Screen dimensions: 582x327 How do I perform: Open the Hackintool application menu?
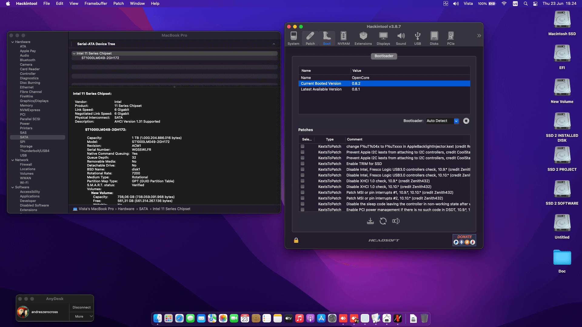pyautogui.click(x=27, y=4)
